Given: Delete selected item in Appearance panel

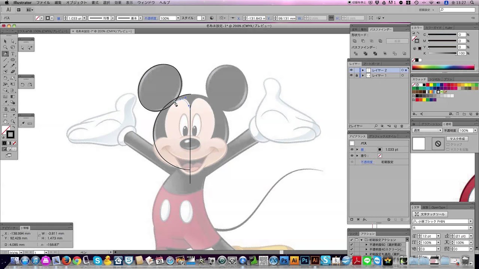Looking at the screenshot, I should (x=402, y=220).
